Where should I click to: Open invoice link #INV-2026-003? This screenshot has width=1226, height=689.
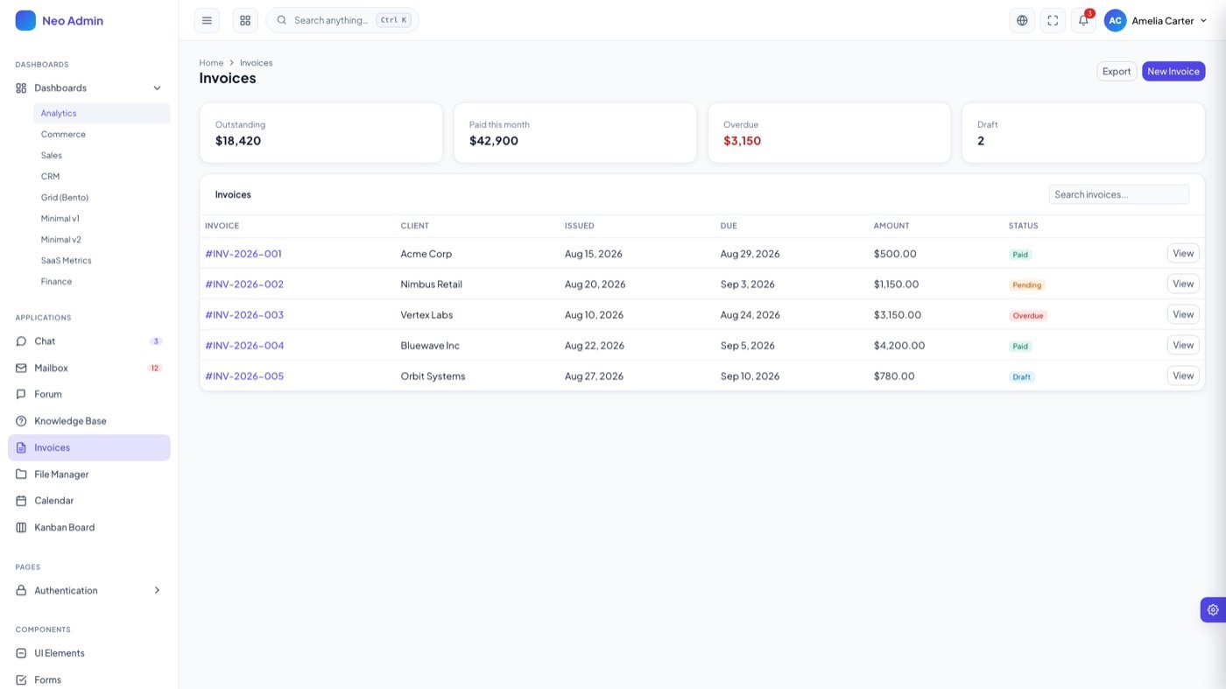click(x=244, y=314)
